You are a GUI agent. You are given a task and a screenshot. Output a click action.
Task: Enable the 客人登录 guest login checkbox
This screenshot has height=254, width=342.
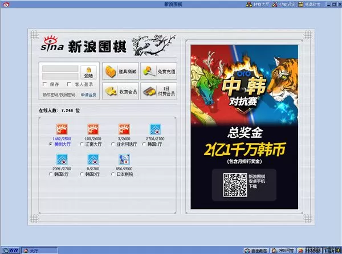[x=69, y=84]
